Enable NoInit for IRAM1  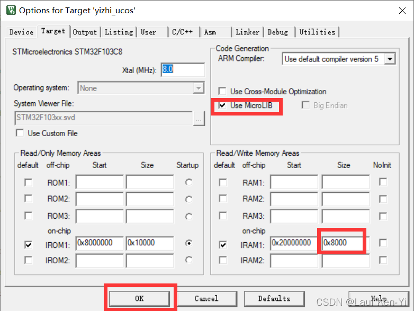383,243
